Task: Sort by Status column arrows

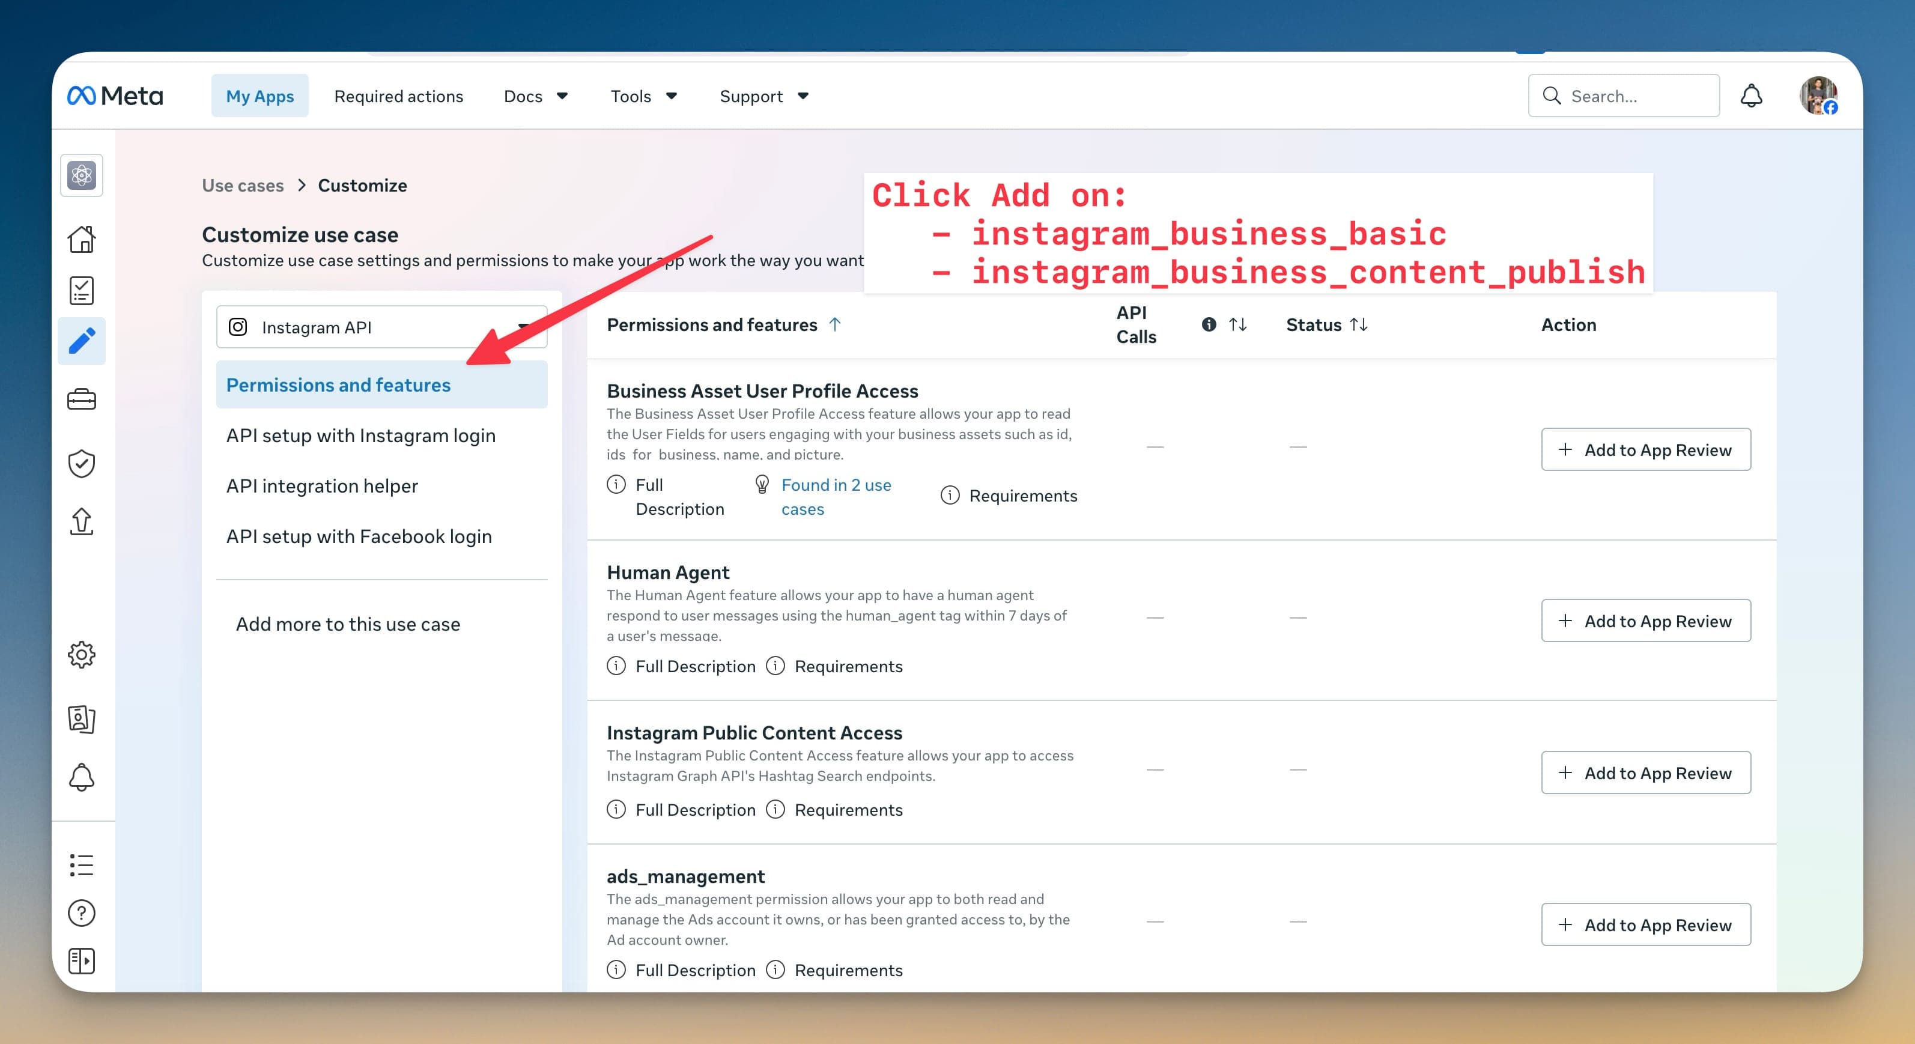Action: (1359, 324)
